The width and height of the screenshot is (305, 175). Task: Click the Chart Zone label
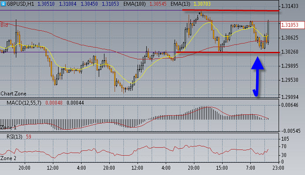13,94
